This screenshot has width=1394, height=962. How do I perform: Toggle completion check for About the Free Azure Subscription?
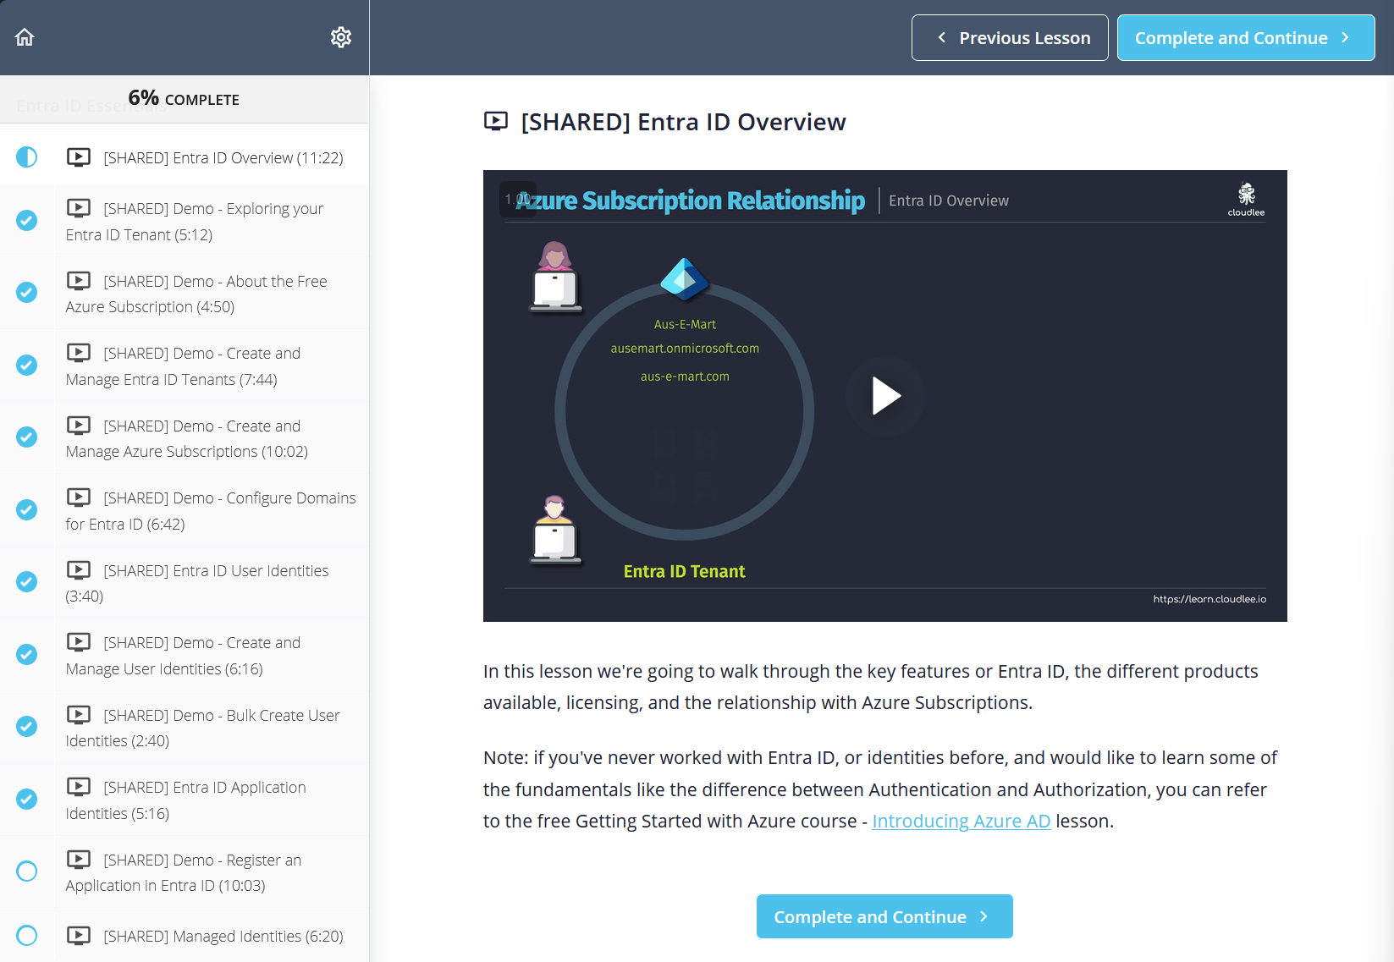click(27, 293)
